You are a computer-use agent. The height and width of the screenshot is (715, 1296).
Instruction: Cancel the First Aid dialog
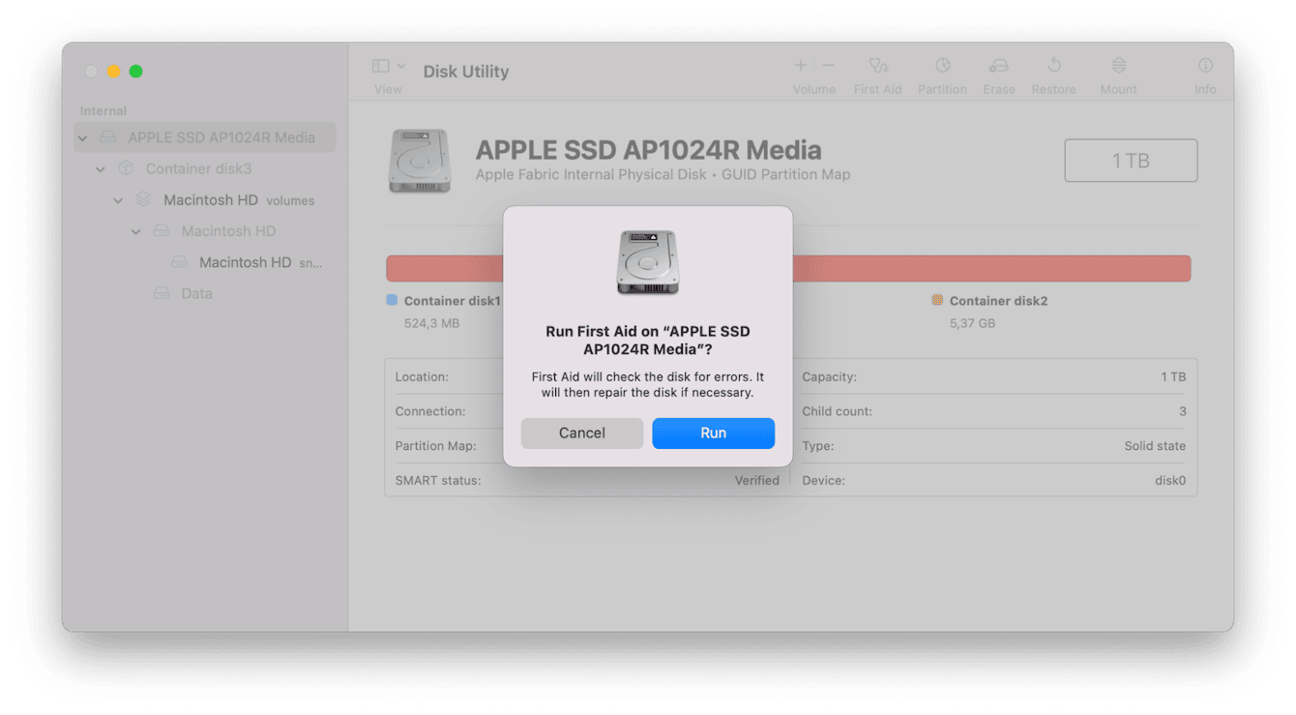(x=581, y=432)
